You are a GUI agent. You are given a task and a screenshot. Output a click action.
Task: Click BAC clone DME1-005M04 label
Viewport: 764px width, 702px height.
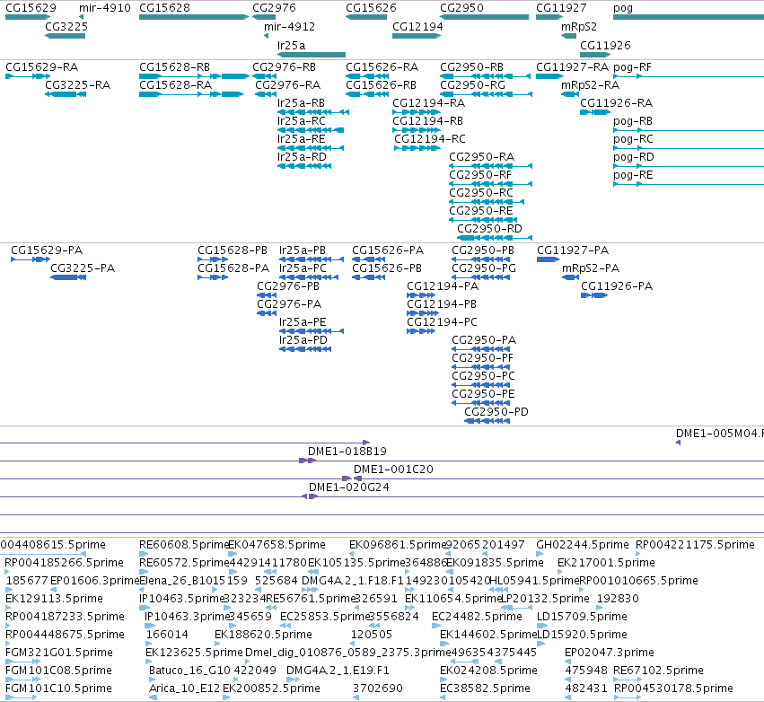pos(720,434)
